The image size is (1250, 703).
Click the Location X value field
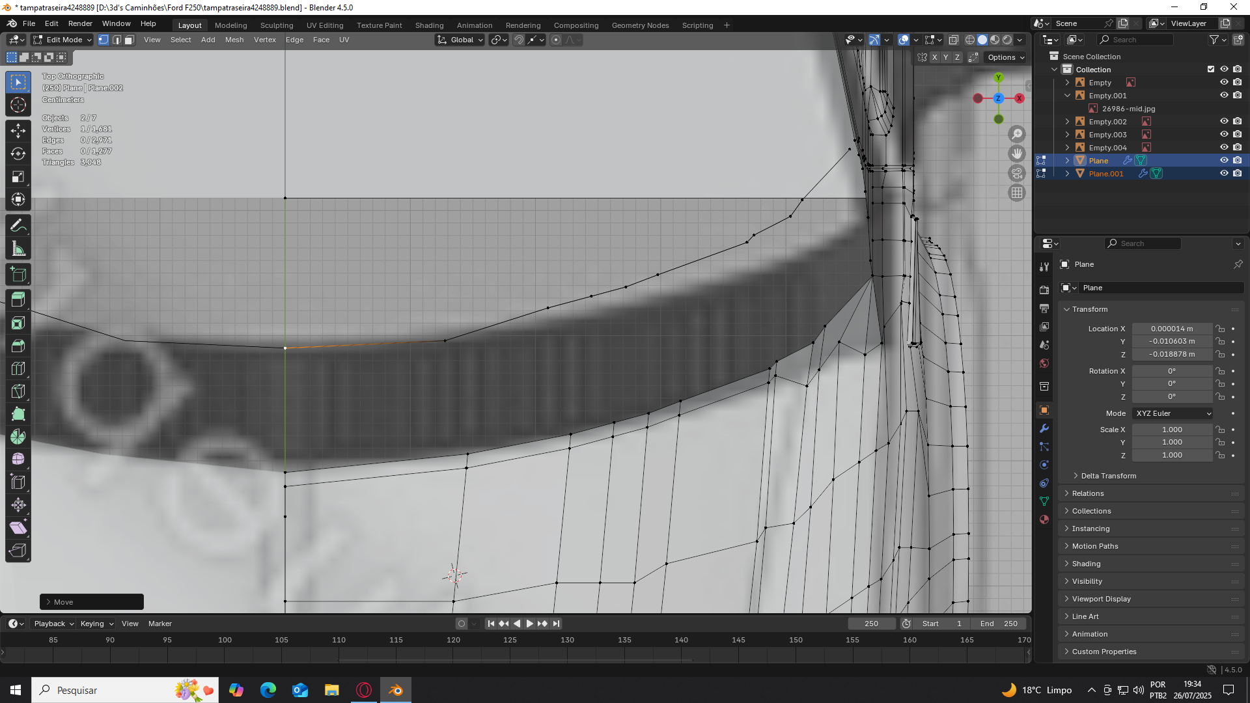[x=1172, y=329]
